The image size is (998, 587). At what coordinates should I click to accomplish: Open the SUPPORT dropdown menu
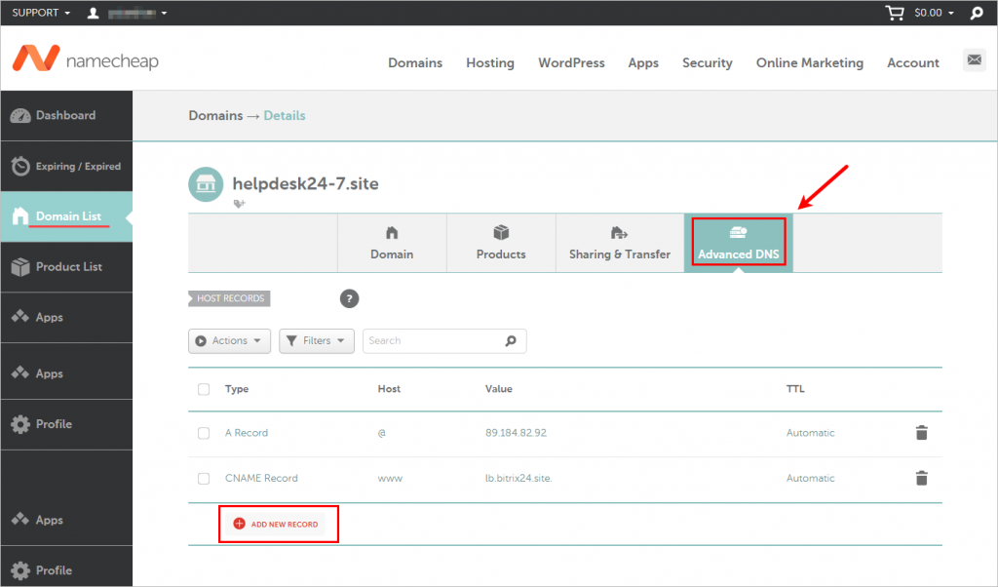(x=41, y=13)
